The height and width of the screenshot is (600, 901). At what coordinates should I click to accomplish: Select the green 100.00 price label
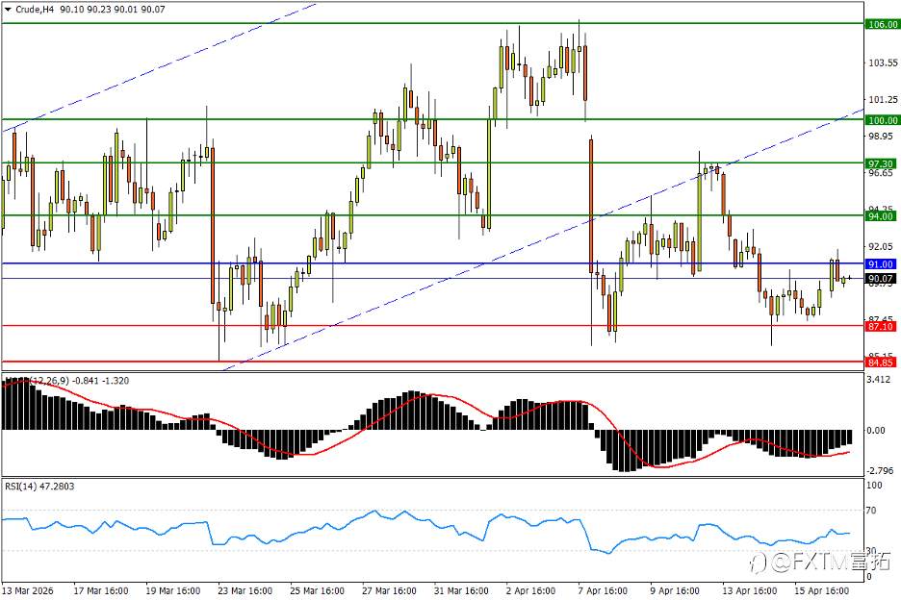point(883,120)
